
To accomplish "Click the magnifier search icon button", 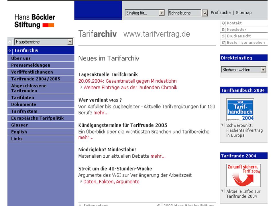I will click(x=205, y=13).
